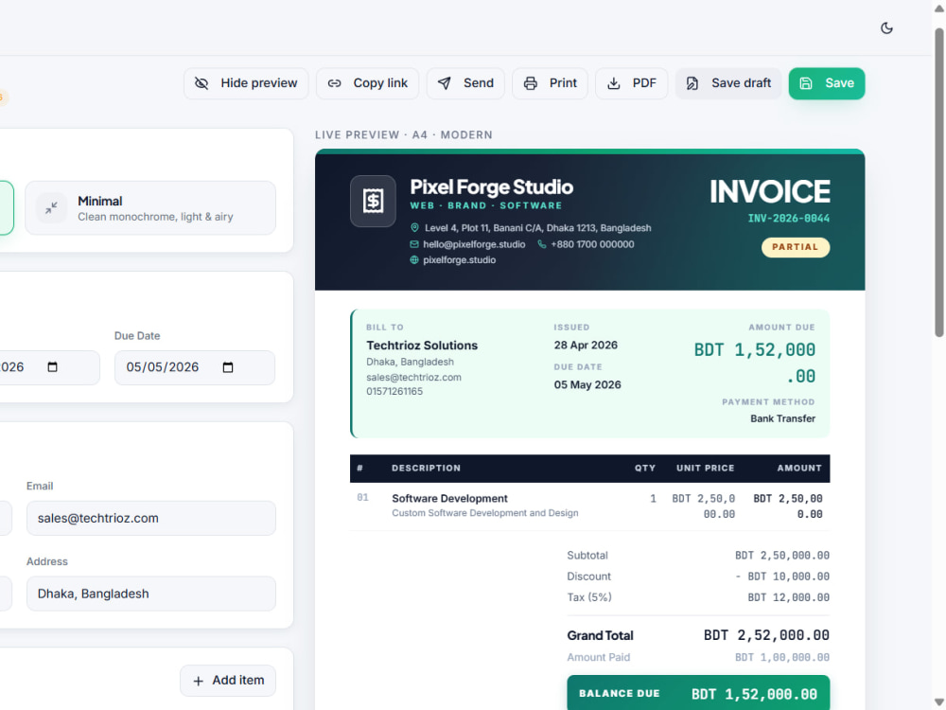
Task: Click the Tax (5%) label
Action: [588, 597]
